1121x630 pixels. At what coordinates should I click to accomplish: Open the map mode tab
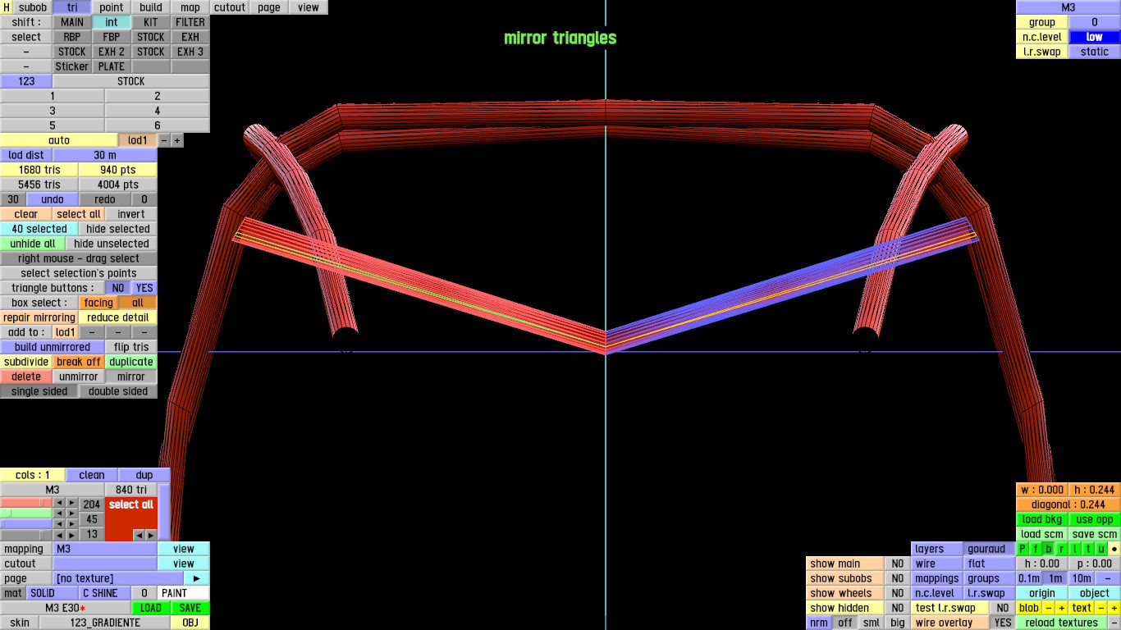[x=190, y=7]
